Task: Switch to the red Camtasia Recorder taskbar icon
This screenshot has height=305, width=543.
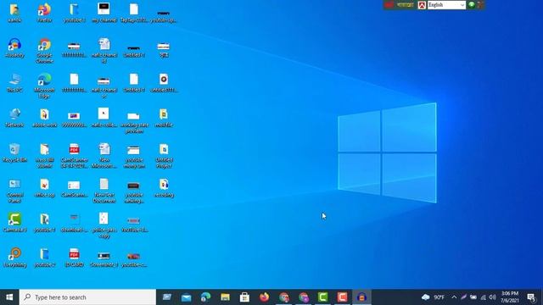Action: (x=342, y=297)
